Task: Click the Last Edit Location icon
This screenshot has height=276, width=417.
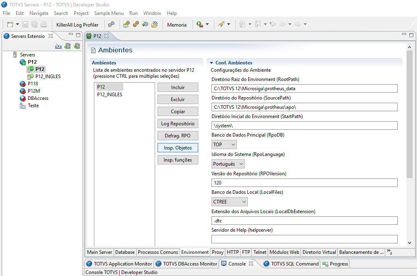Action: click(273, 25)
